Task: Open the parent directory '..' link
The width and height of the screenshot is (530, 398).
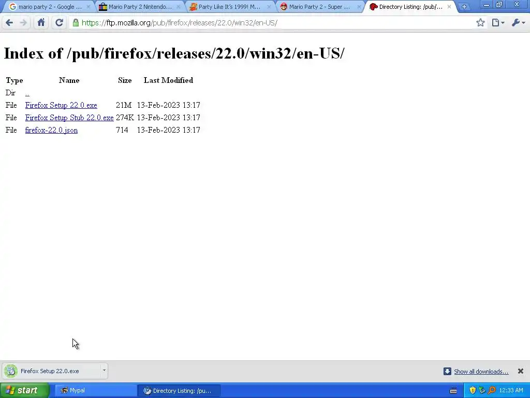Action: click(x=27, y=93)
